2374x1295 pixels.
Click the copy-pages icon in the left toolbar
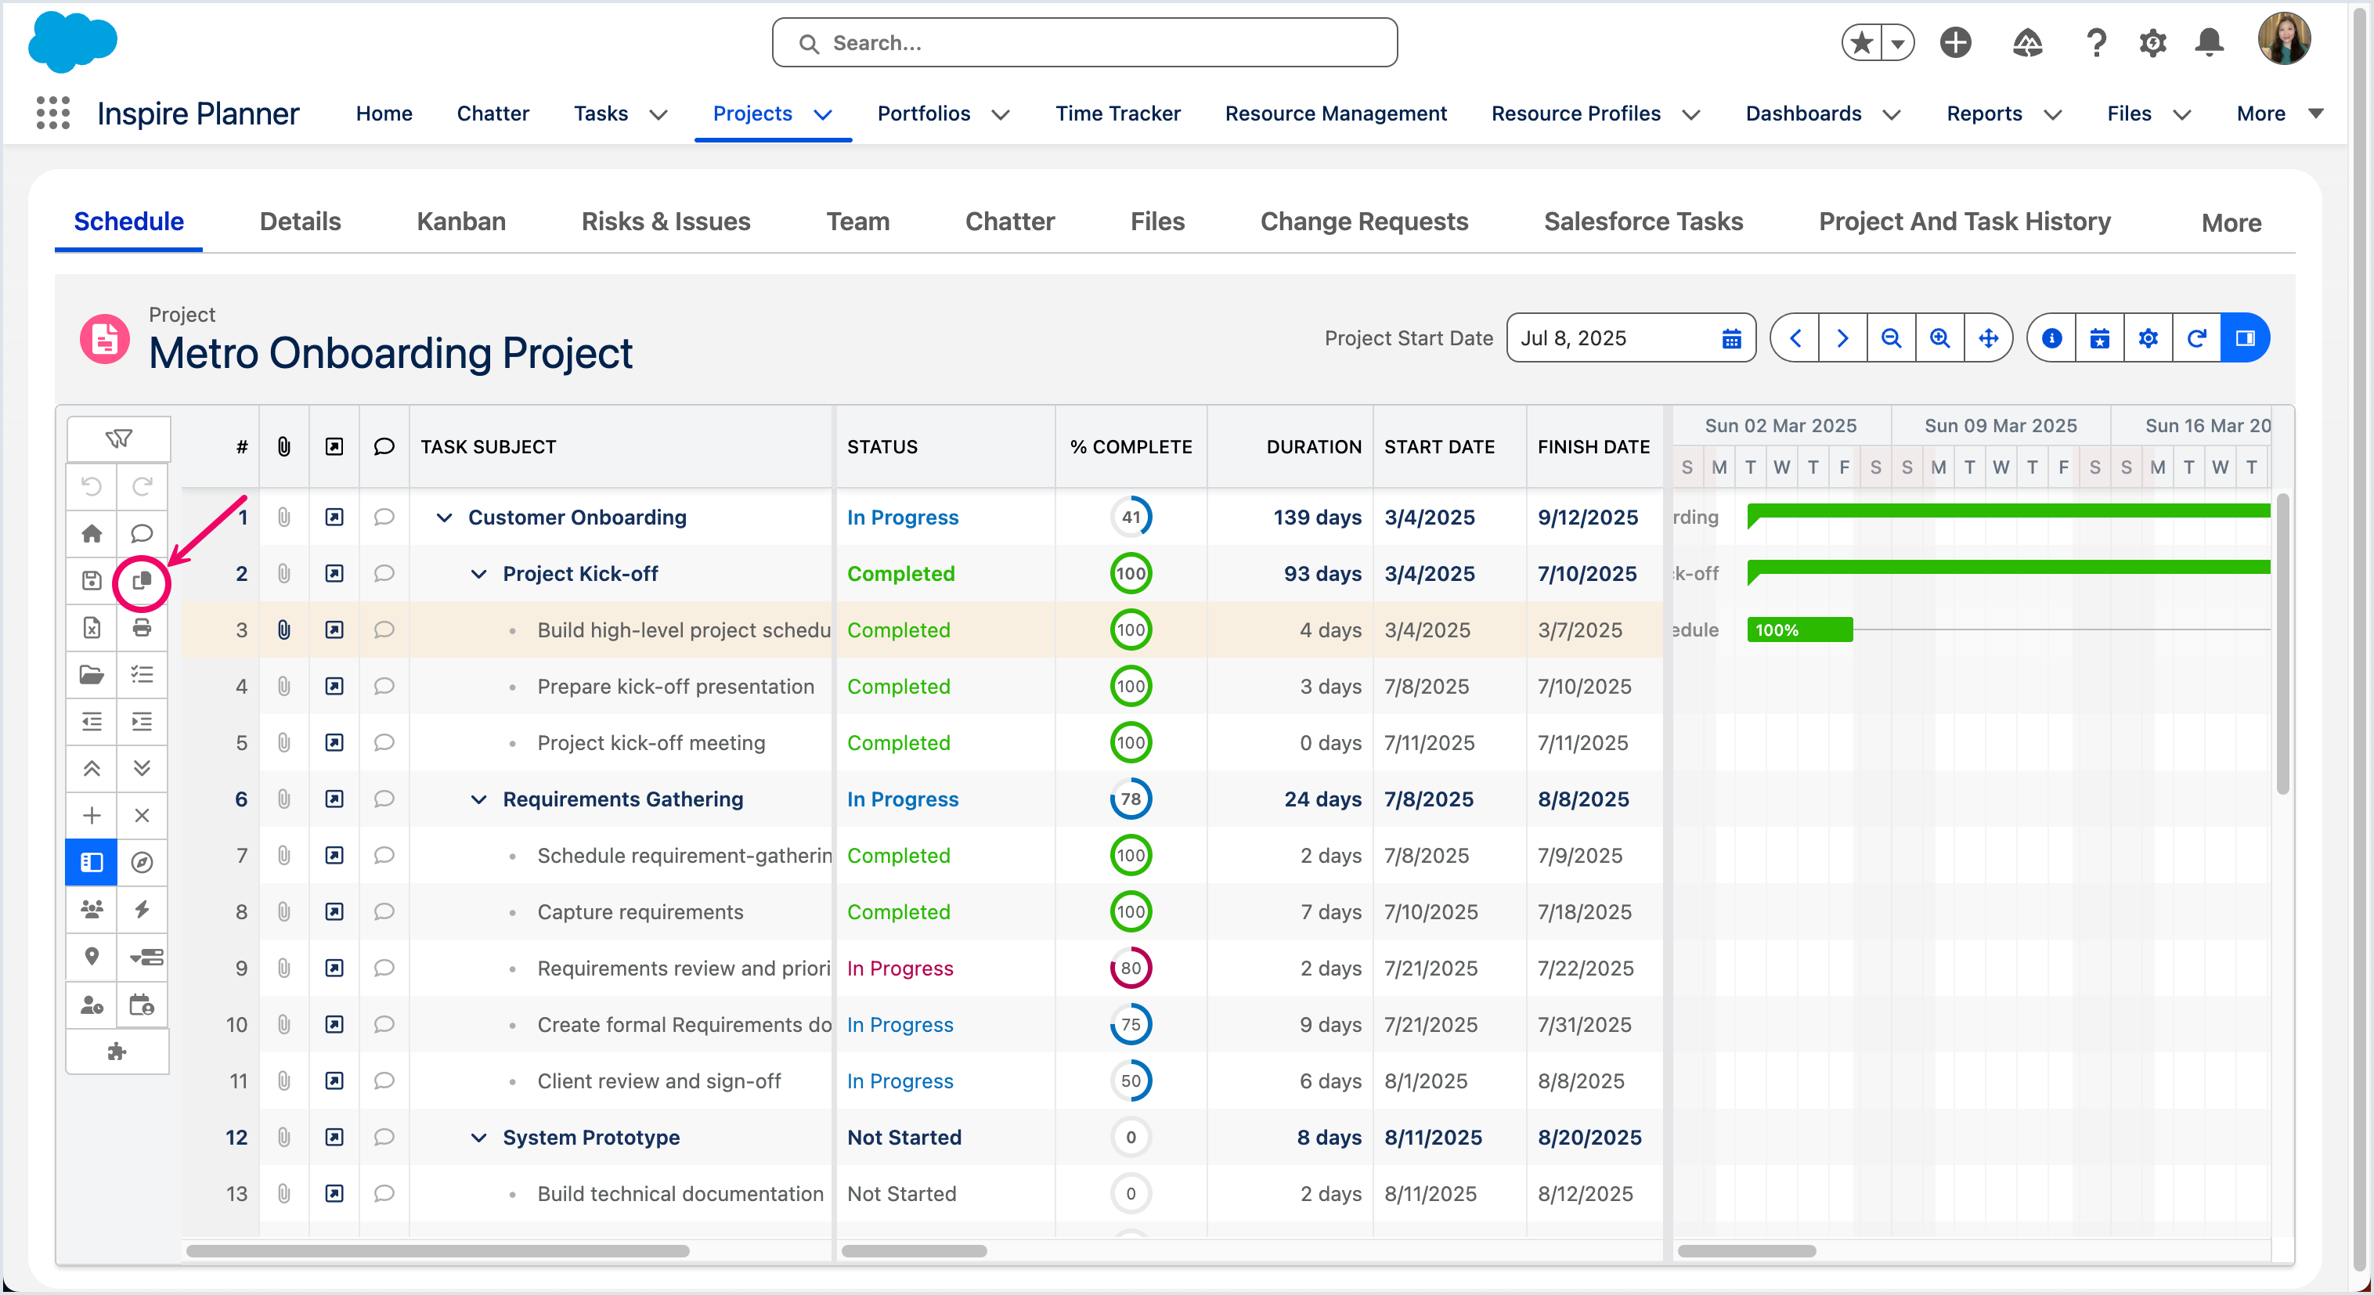click(x=142, y=579)
